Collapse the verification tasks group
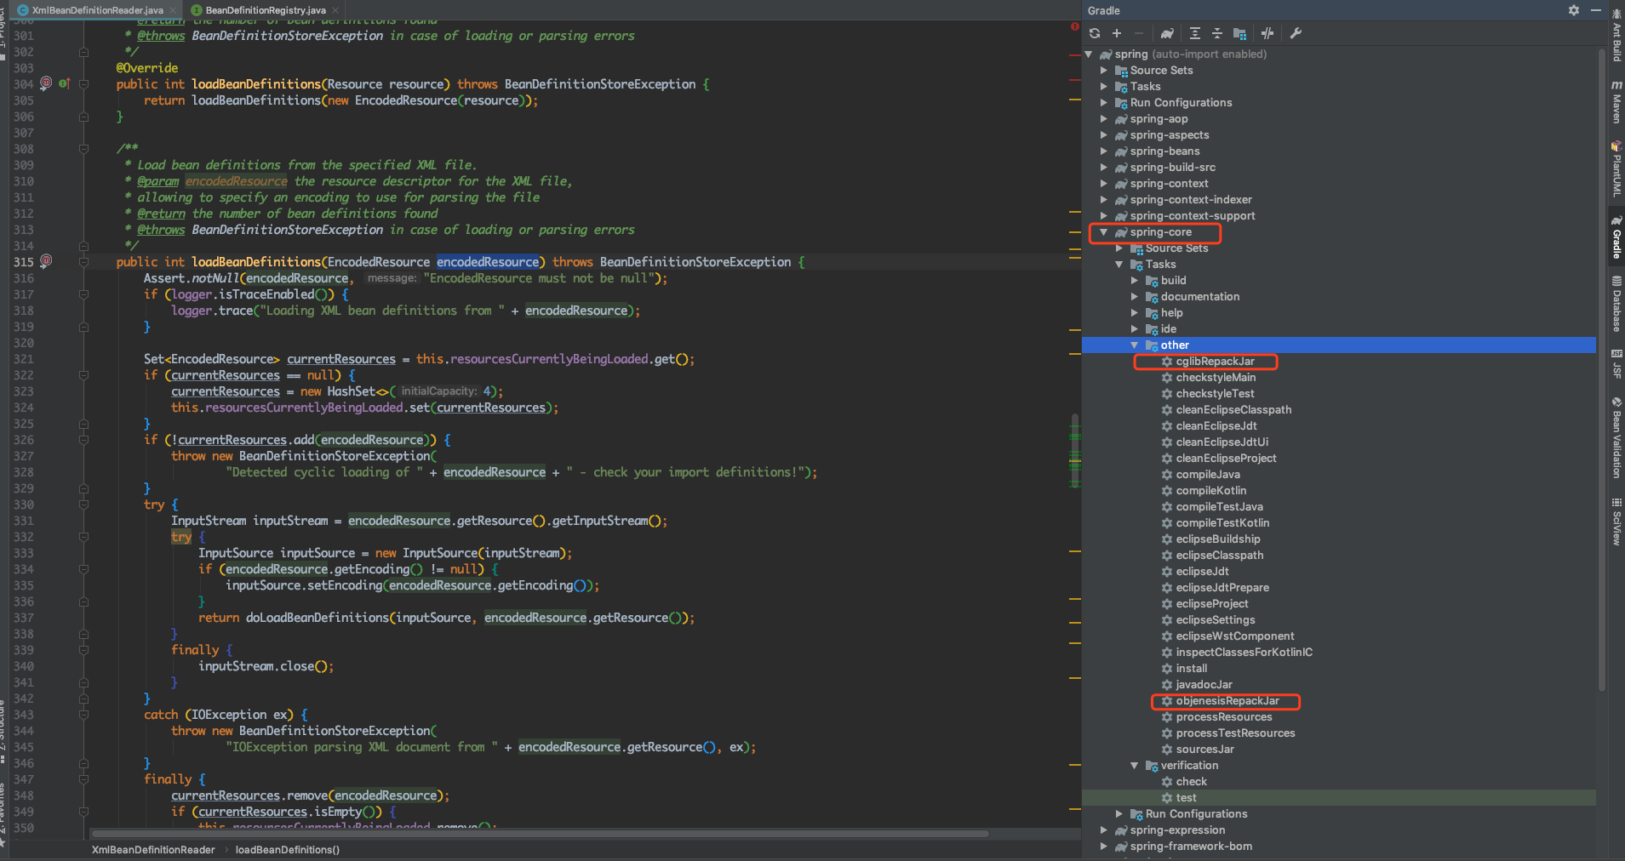 (x=1134, y=766)
